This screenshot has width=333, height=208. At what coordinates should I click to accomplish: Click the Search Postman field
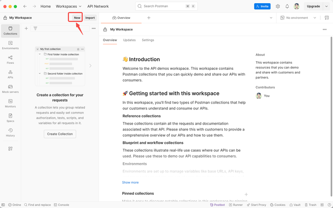[166, 6]
